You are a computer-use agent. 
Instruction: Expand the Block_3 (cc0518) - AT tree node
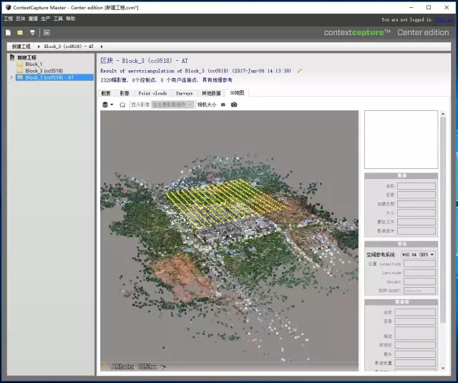11,78
